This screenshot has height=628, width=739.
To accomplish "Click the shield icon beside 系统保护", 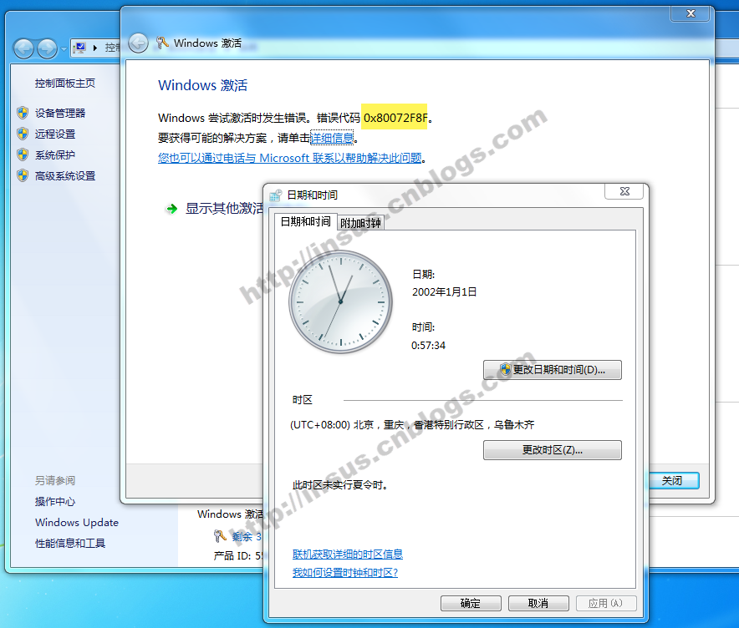I will coord(23,154).
